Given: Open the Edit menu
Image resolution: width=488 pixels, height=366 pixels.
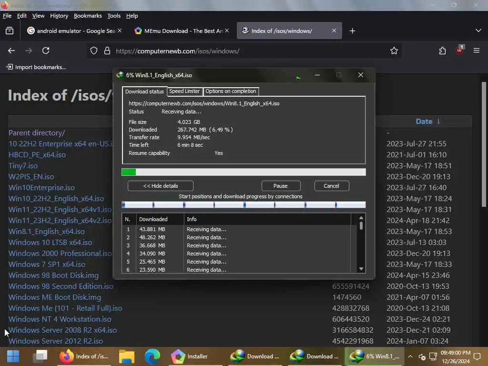Looking at the screenshot, I should [x=22, y=16].
